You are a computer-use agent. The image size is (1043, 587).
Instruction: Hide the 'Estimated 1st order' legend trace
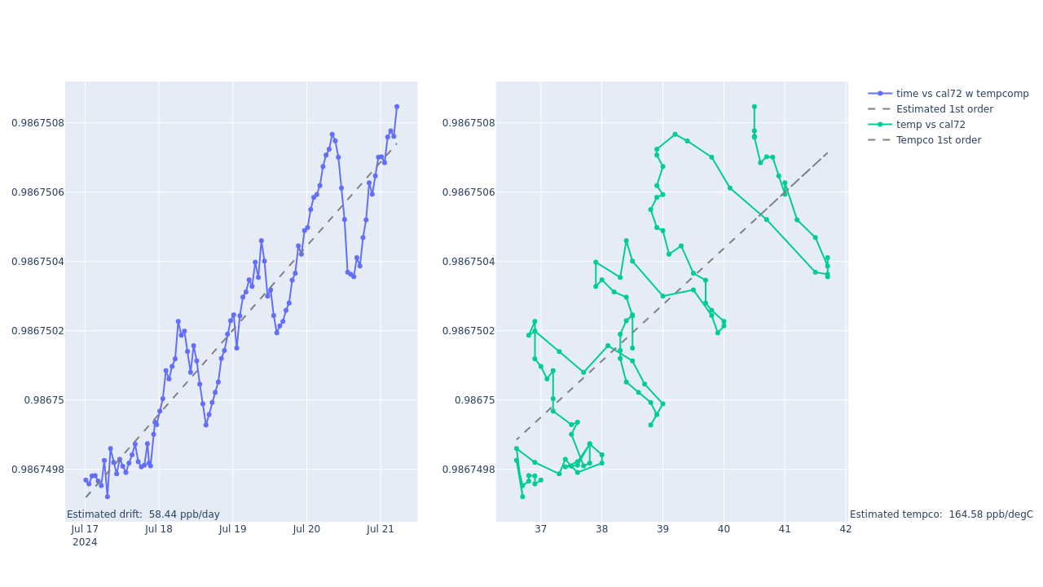click(944, 109)
